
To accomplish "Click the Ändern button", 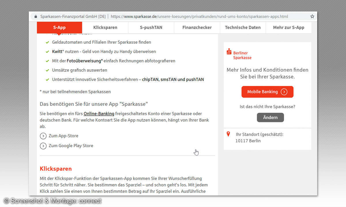I will coord(270,118).
